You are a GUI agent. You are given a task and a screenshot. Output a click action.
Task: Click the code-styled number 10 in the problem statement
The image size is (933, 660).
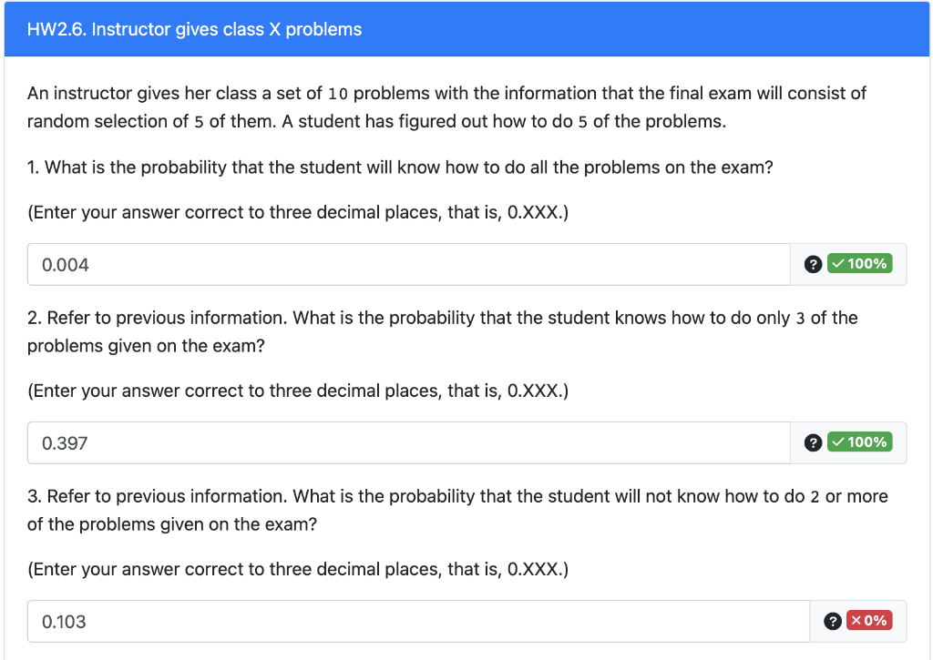pyautogui.click(x=338, y=94)
